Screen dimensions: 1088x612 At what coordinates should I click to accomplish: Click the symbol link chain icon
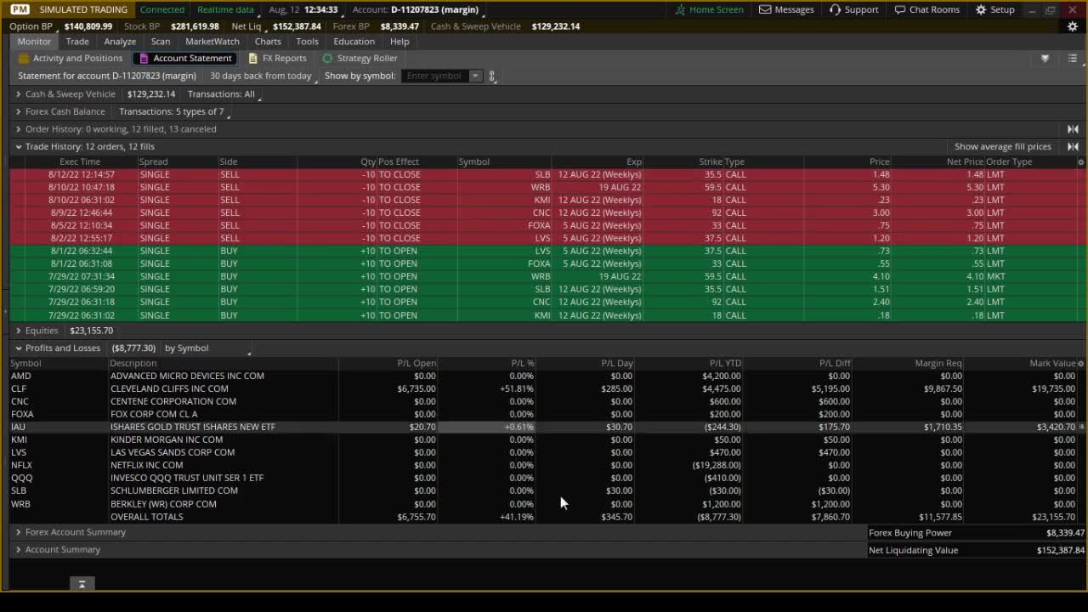pyautogui.click(x=491, y=76)
